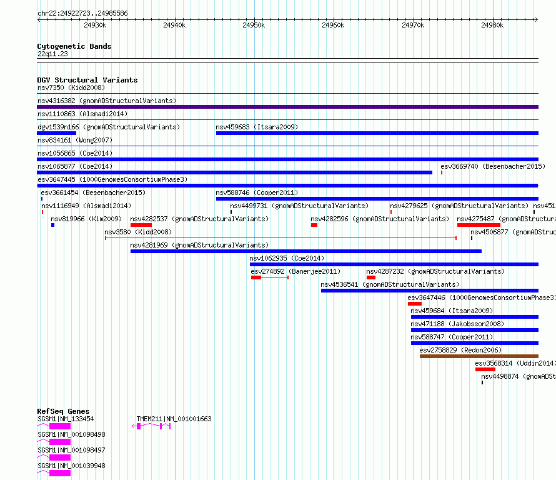Select the esv2758829 (Redon2006) brown bar
This screenshot has height=480, width=556.
(x=479, y=356)
